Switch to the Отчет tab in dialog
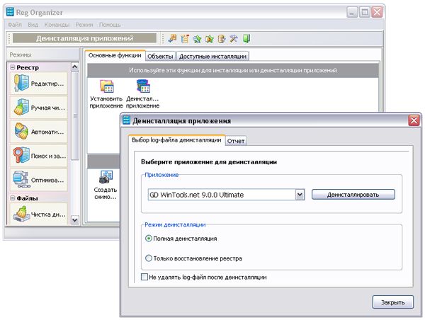 point(236,141)
